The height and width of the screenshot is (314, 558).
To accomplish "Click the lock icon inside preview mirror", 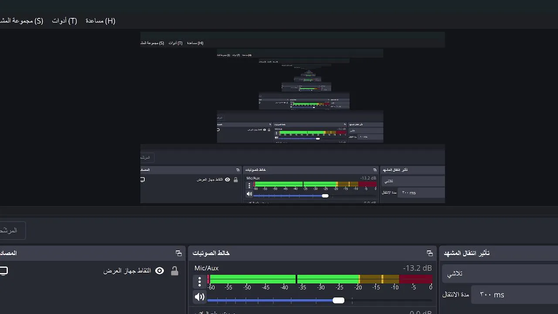I will [x=236, y=180].
